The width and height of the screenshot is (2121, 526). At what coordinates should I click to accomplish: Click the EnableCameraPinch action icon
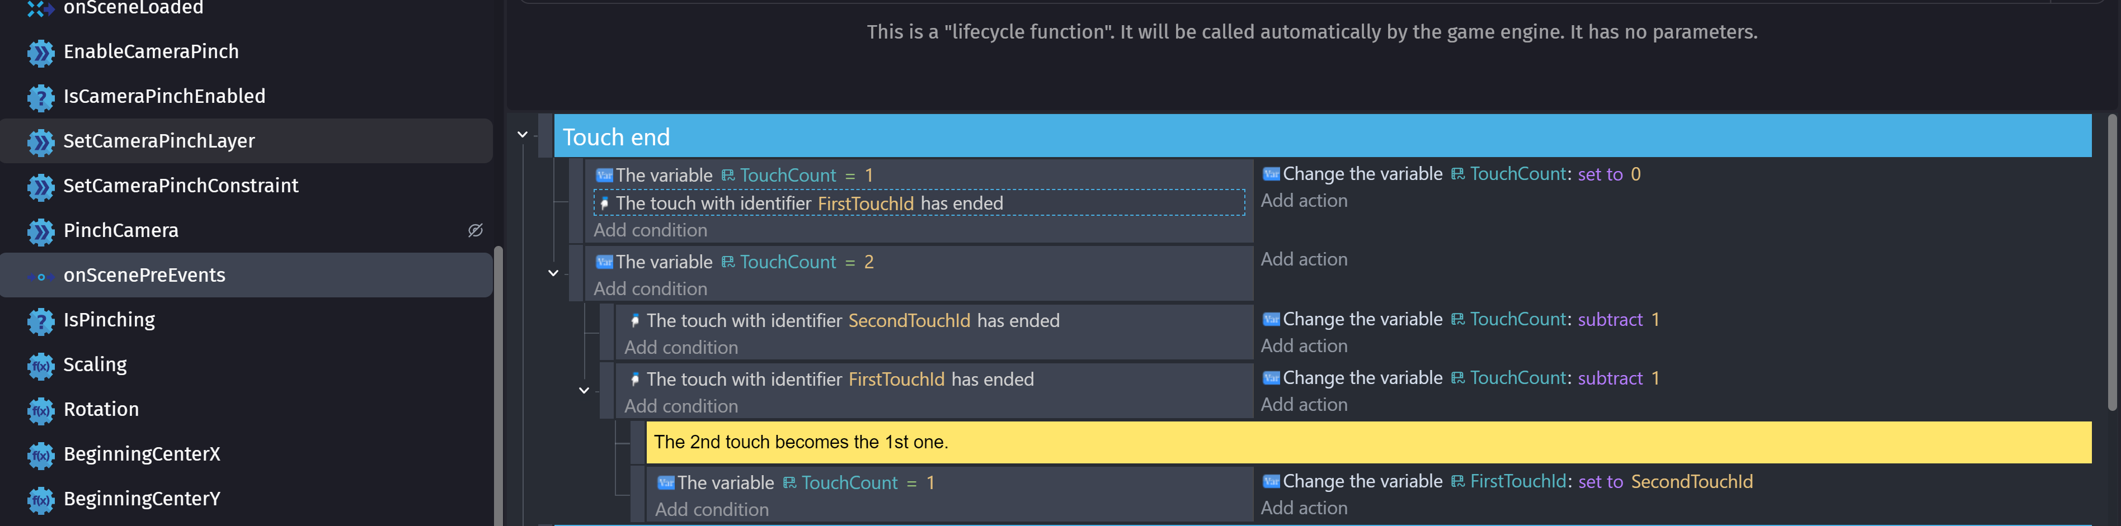click(x=40, y=53)
